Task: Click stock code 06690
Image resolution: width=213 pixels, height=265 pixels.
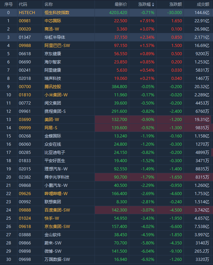Action: click(25, 62)
